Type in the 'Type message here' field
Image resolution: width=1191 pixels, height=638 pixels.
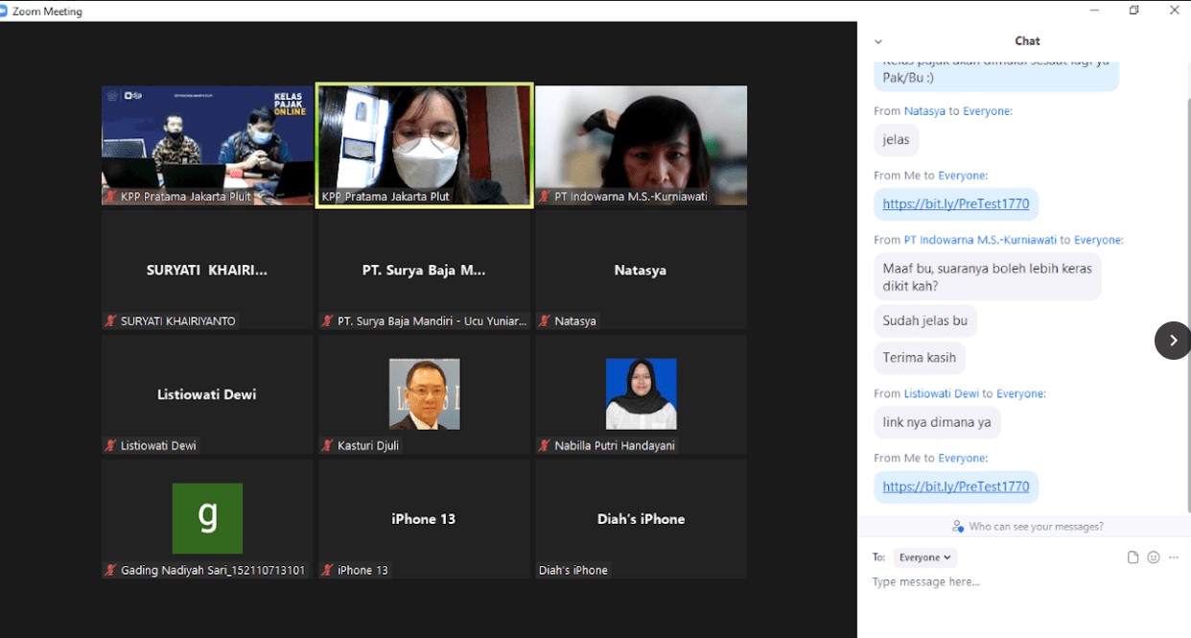click(x=997, y=582)
